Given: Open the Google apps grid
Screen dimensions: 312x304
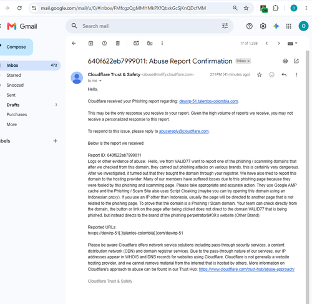Looking at the screenshot, I should point(289,26).
